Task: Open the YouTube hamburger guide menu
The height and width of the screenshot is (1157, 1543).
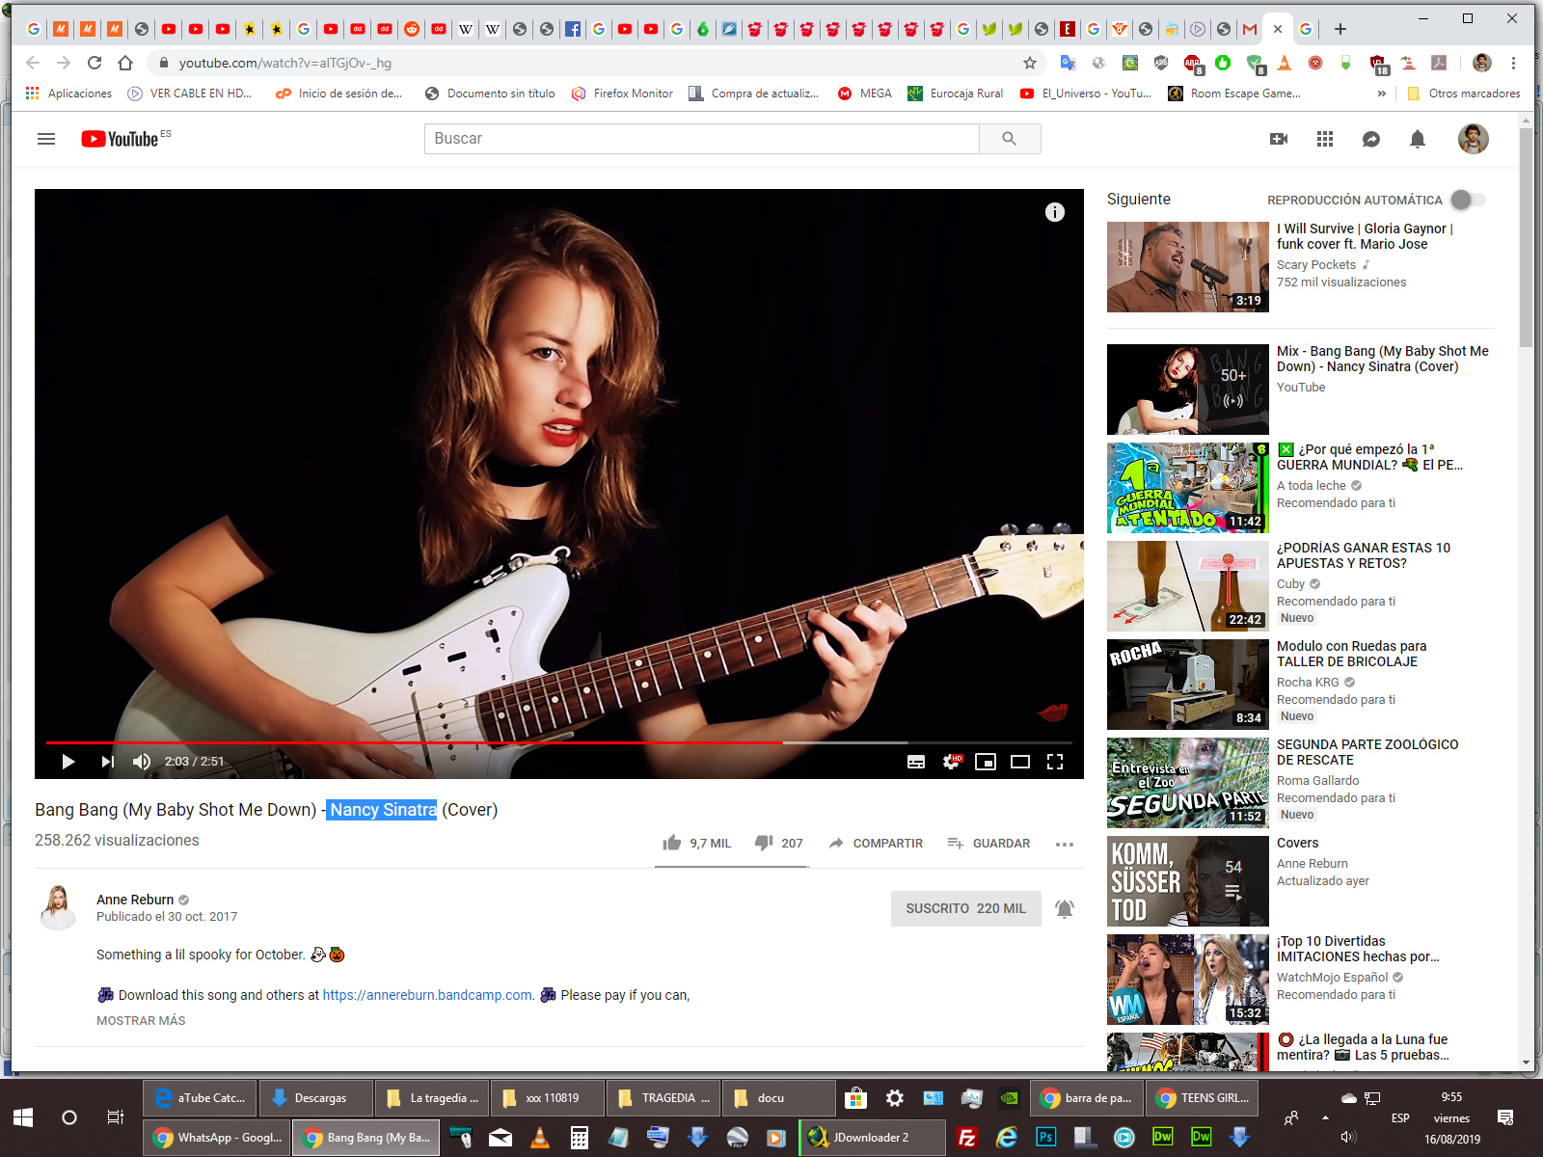Action: pos(46,139)
